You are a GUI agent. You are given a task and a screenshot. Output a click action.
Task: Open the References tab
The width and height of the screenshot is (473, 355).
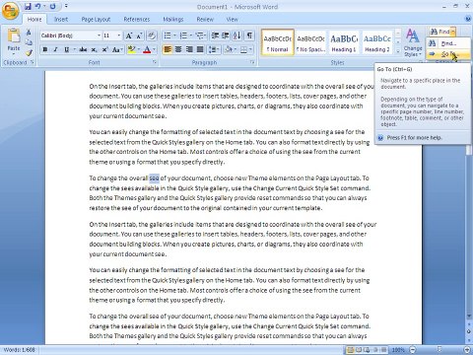pyautogui.click(x=137, y=20)
